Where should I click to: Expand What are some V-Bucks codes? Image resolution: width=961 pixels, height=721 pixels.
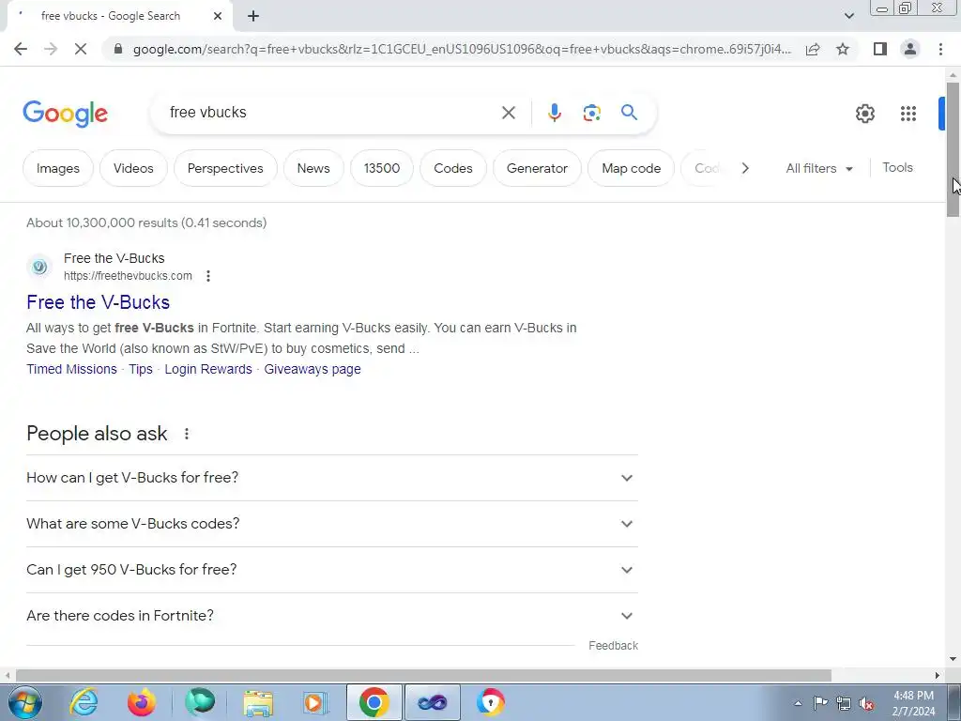coord(332,524)
